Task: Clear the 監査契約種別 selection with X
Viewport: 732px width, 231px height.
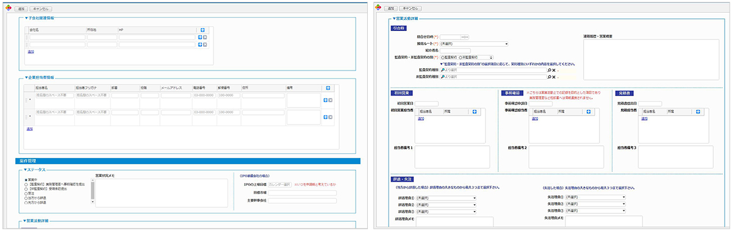Action: [554, 70]
